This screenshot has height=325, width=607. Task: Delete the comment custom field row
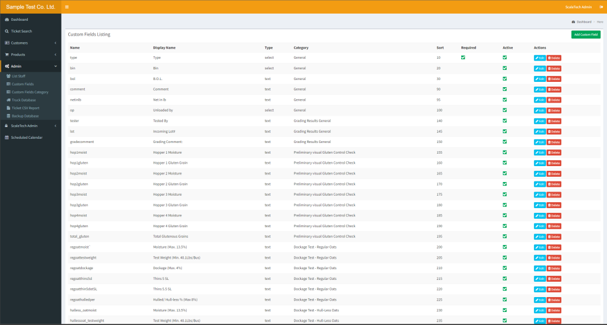pos(554,90)
